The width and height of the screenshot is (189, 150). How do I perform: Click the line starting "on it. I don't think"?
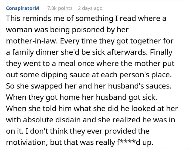[77, 131]
